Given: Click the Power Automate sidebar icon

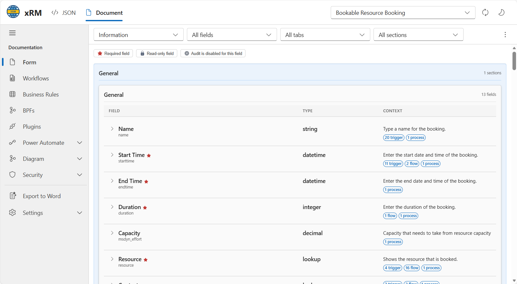Looking at the screenshot, I should (13, 142).
